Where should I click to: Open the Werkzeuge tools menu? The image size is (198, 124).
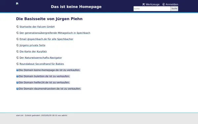pos(151,4)
